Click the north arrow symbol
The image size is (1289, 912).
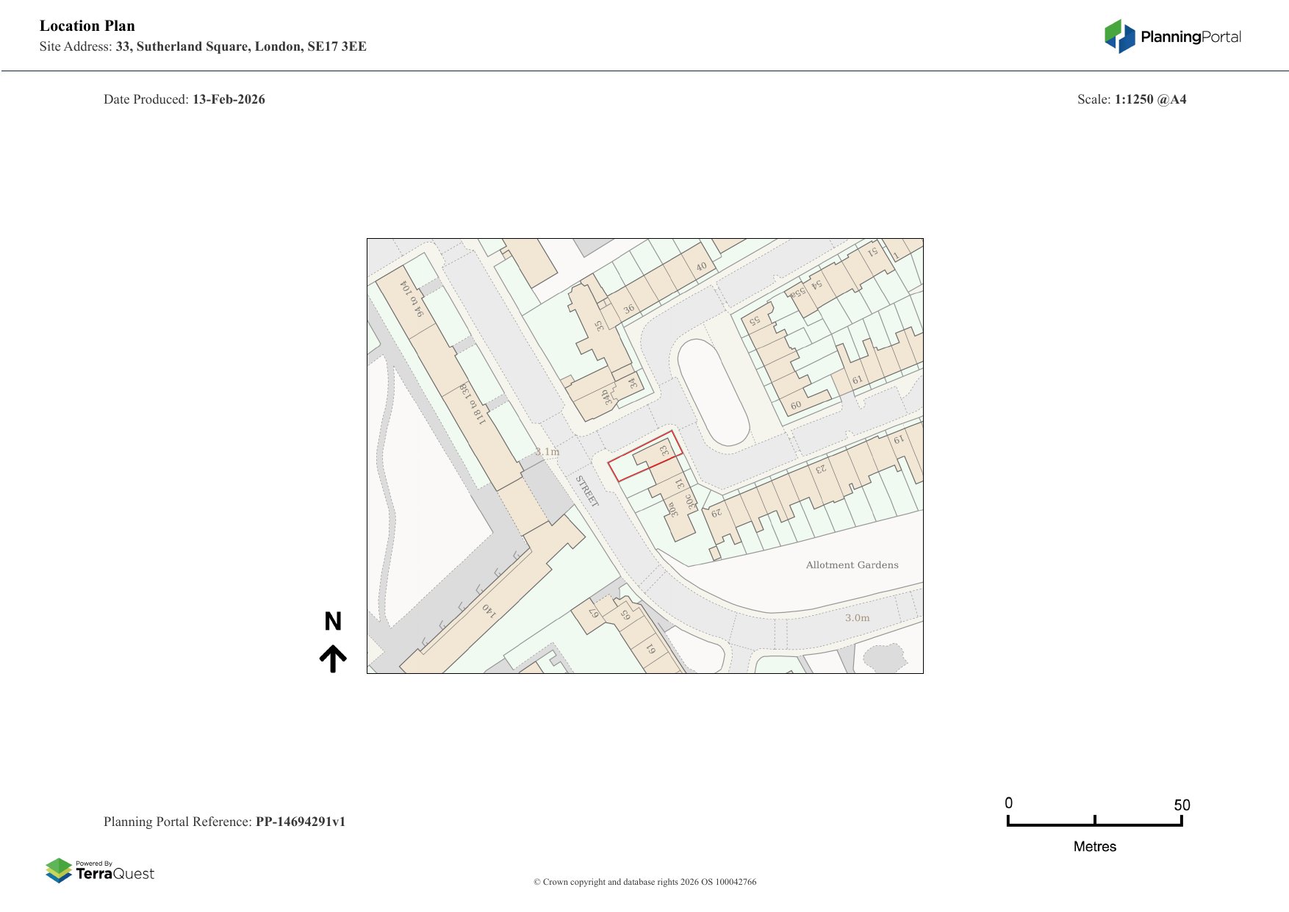tap(333, 658)
